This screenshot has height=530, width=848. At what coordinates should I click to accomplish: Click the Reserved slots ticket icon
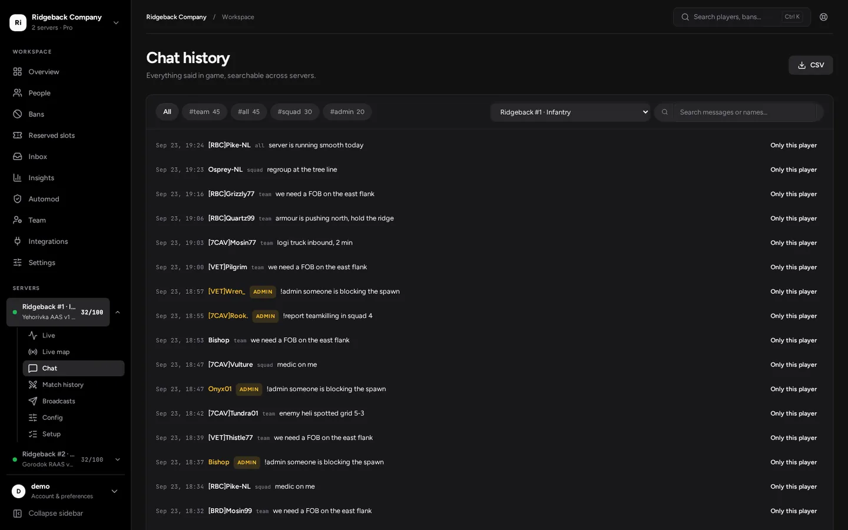point(18,135)
